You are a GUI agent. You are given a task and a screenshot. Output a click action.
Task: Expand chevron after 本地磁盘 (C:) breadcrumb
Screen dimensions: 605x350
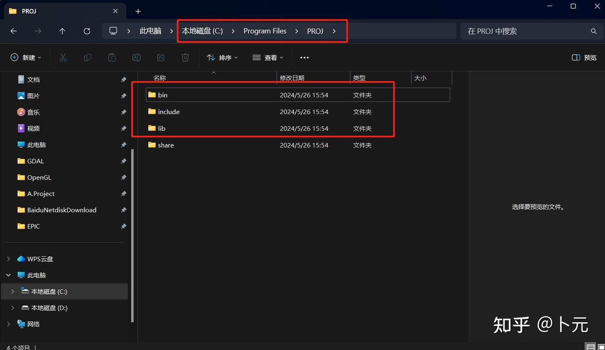click(233, 31)
